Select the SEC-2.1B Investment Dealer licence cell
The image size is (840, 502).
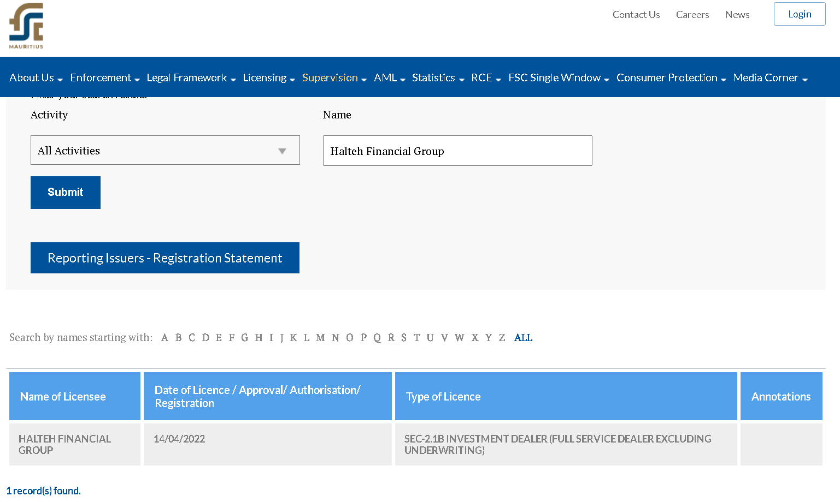click(566, 444)
